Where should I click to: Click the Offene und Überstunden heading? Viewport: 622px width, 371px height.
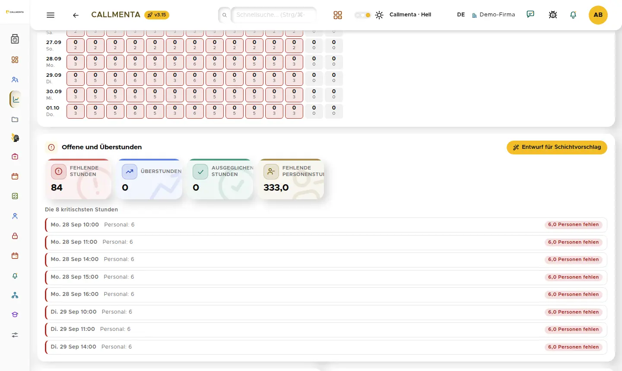[102, 147]
